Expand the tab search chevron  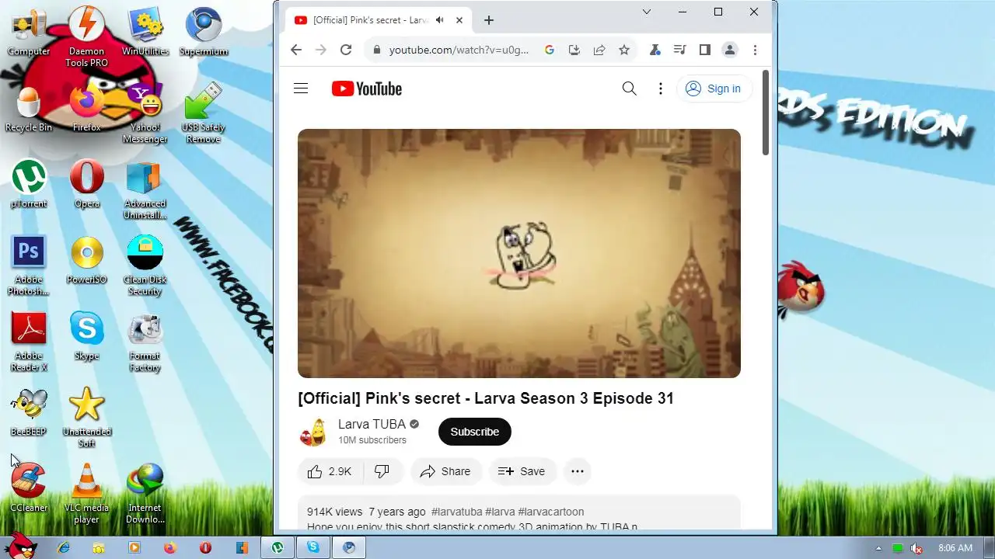tap(647, 12)
